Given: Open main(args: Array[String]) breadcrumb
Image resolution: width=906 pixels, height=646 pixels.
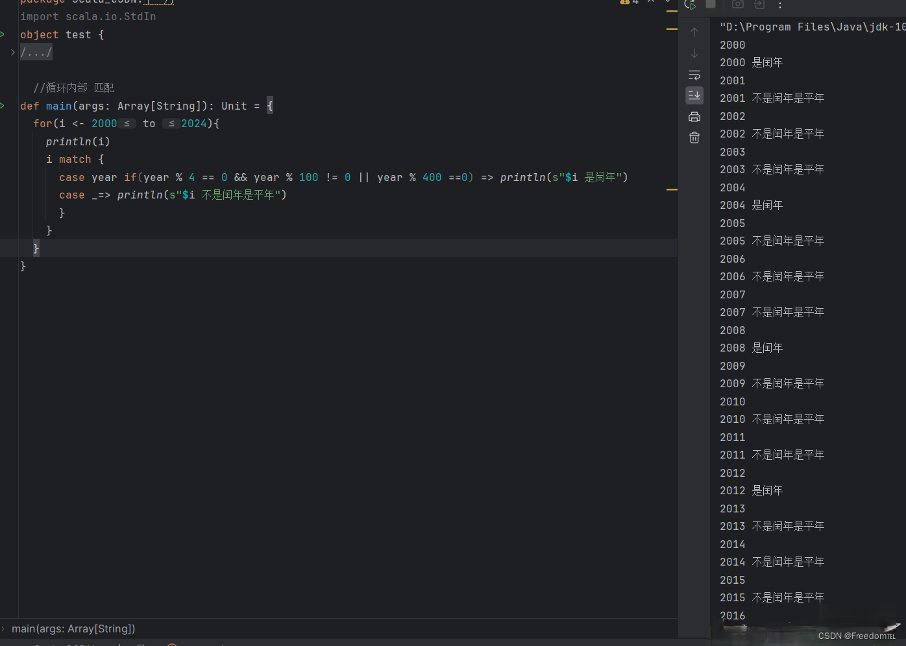Looking at the screenshot, I should click(x=73, y=628).
